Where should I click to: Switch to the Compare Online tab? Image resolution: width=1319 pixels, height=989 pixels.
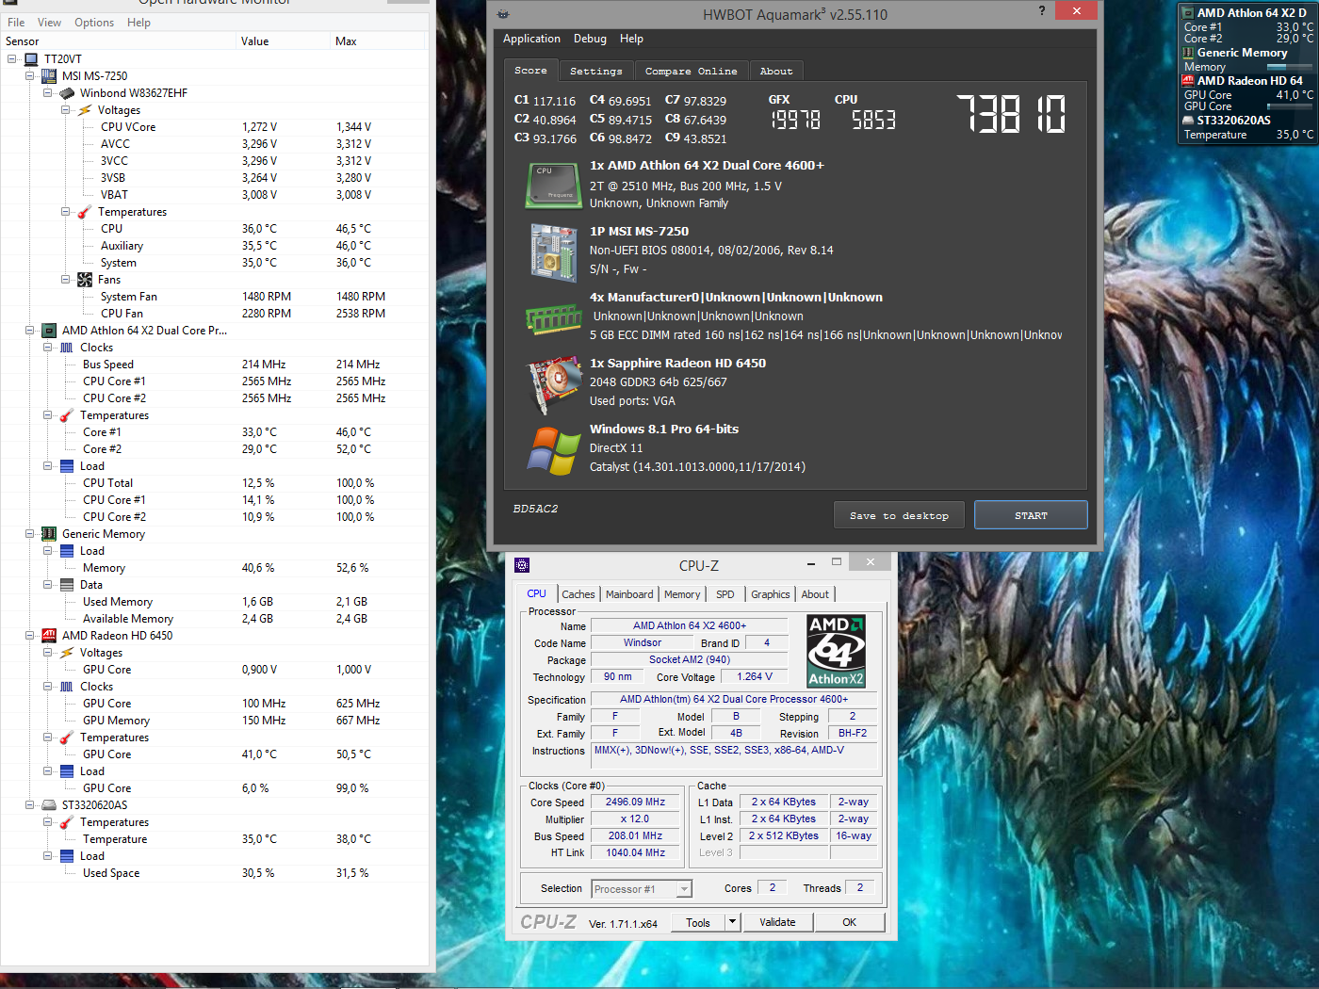(x=692, y=71)
